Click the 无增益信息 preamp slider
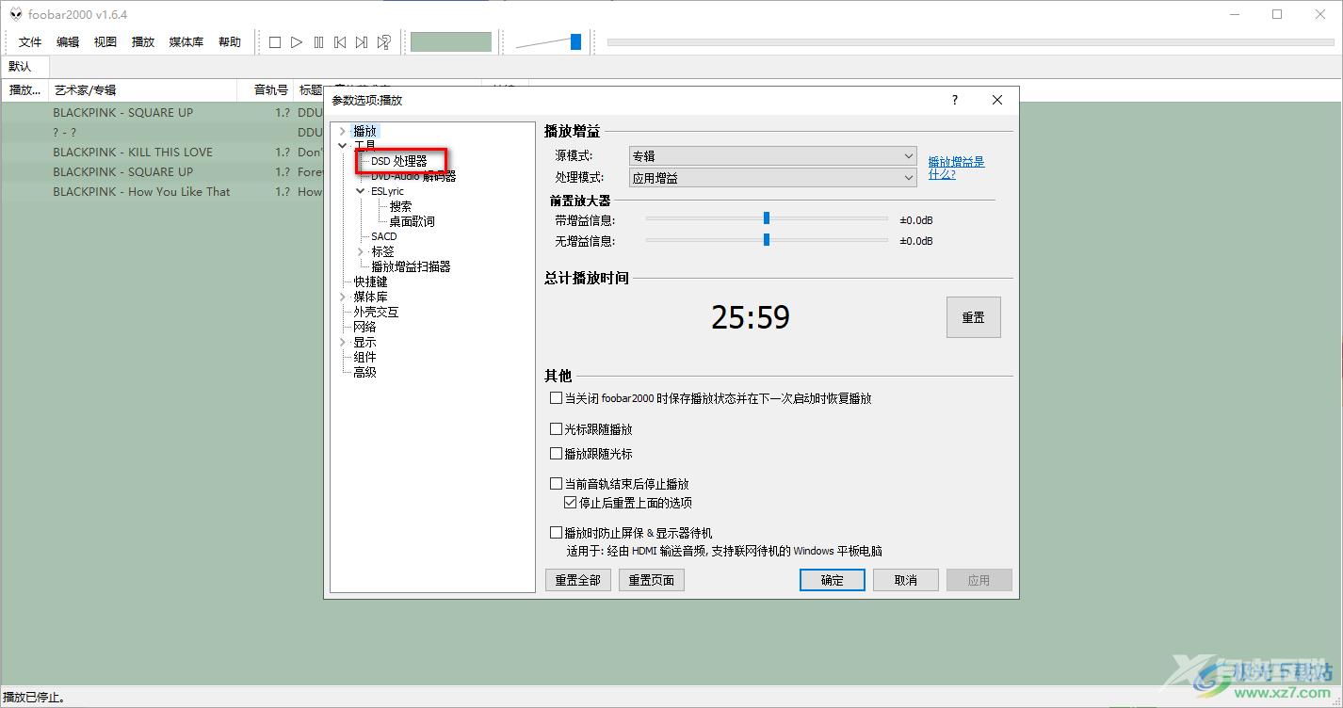This screenshot has height=708, width=1343. 767,240
